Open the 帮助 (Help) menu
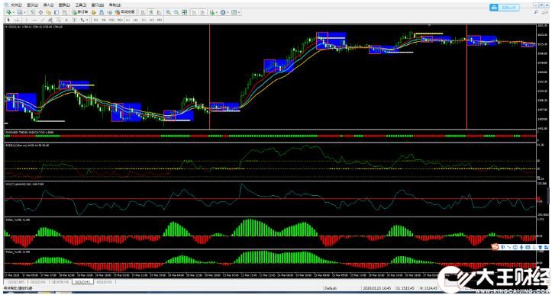This screenshot has width=552, height=295. tap(115, 5)
